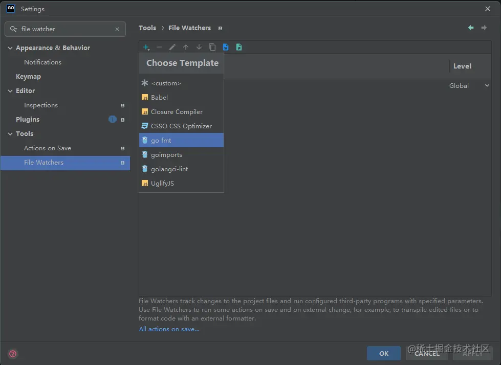501x365 pixels.
Task: Click the Forward navigation arrow
Action: [484, 28]
